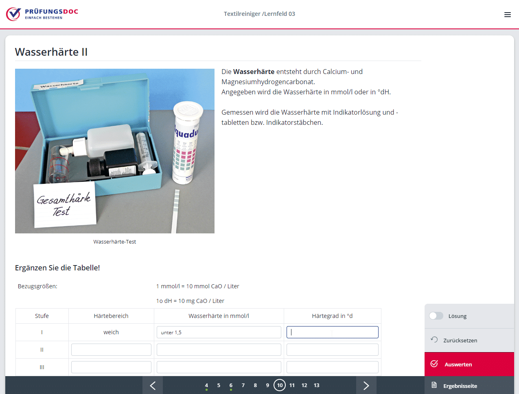This screenshot has height=394, width=519.
Task: Click the Wasserhärte mmol/l field for Stufe III
Action: (219, 367)
